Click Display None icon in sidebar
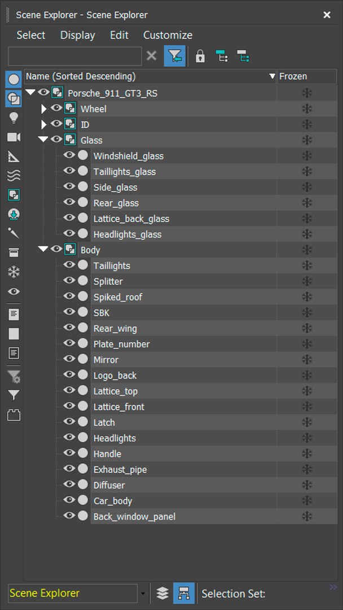This screenshot has height=610, width=343. point(14,334)
